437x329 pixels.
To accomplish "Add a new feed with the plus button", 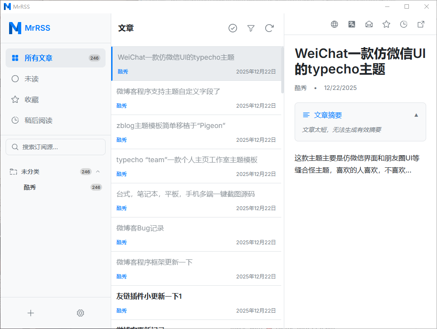I will click(x=31, y=313).
